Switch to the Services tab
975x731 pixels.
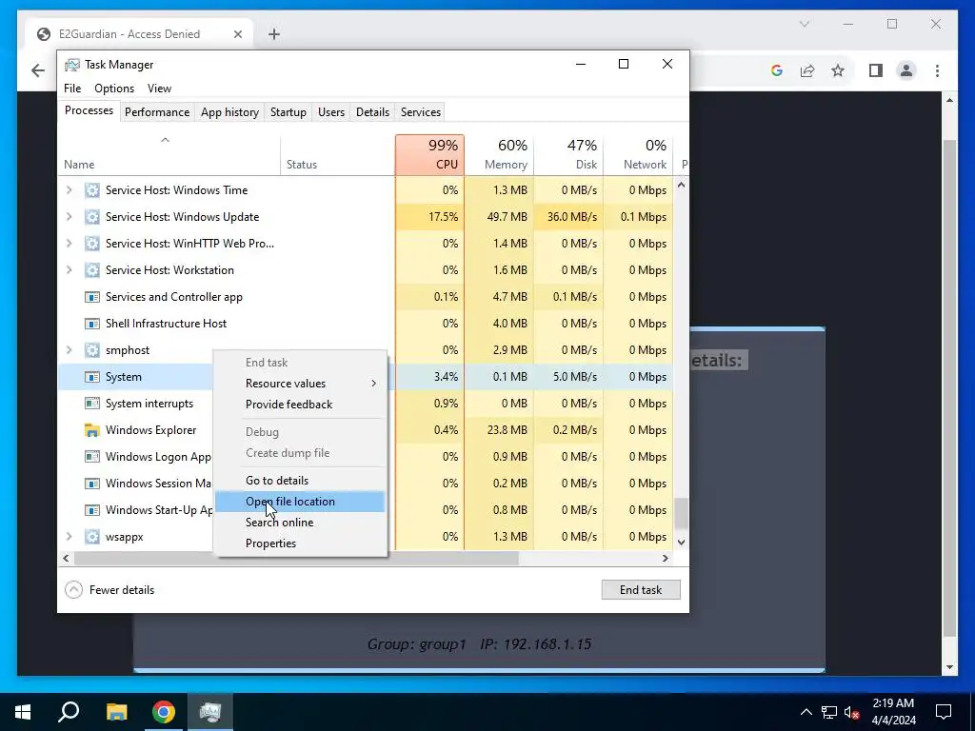coord(420,112)
